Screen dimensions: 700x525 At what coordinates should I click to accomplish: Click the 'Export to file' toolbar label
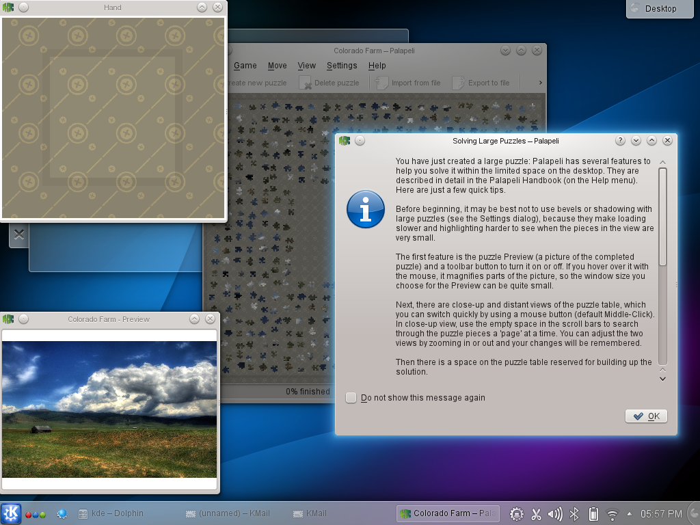coord(489,83)
